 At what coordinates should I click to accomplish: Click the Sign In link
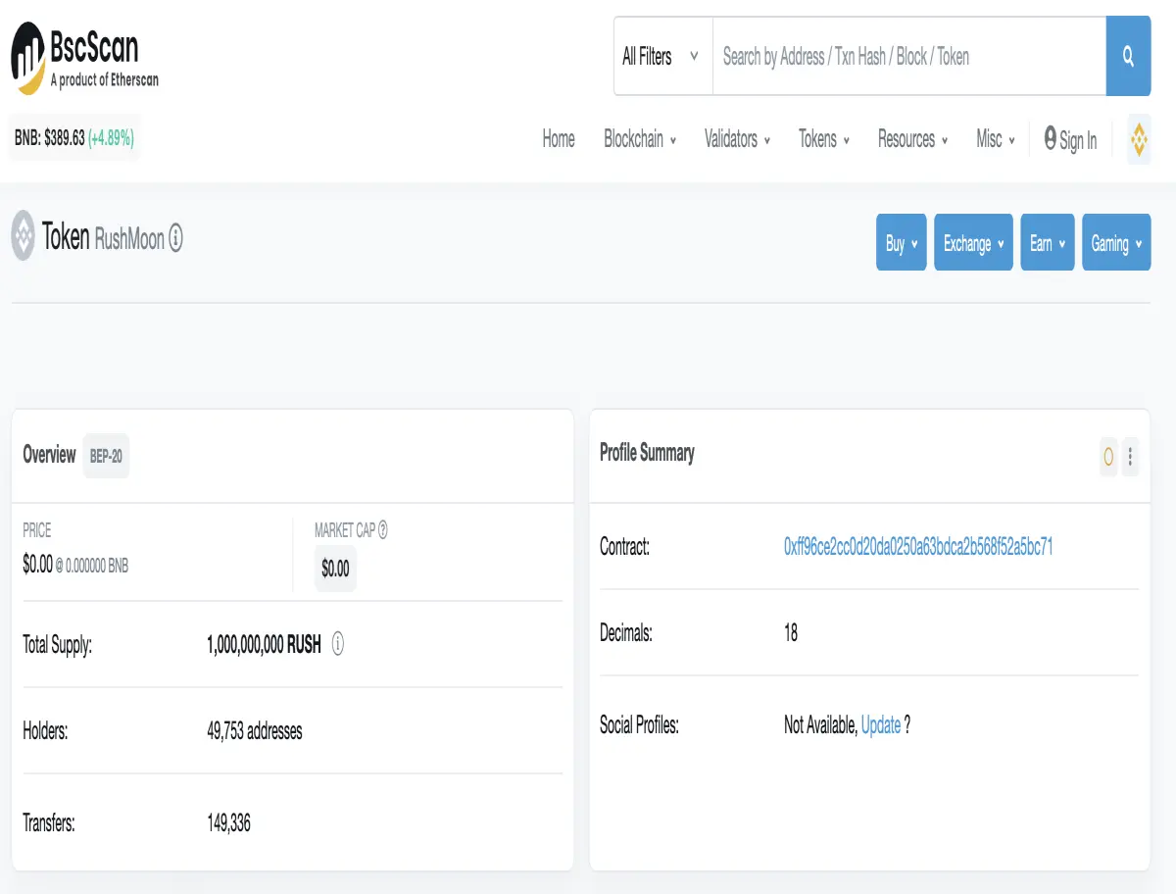[x=1070, y=140]
